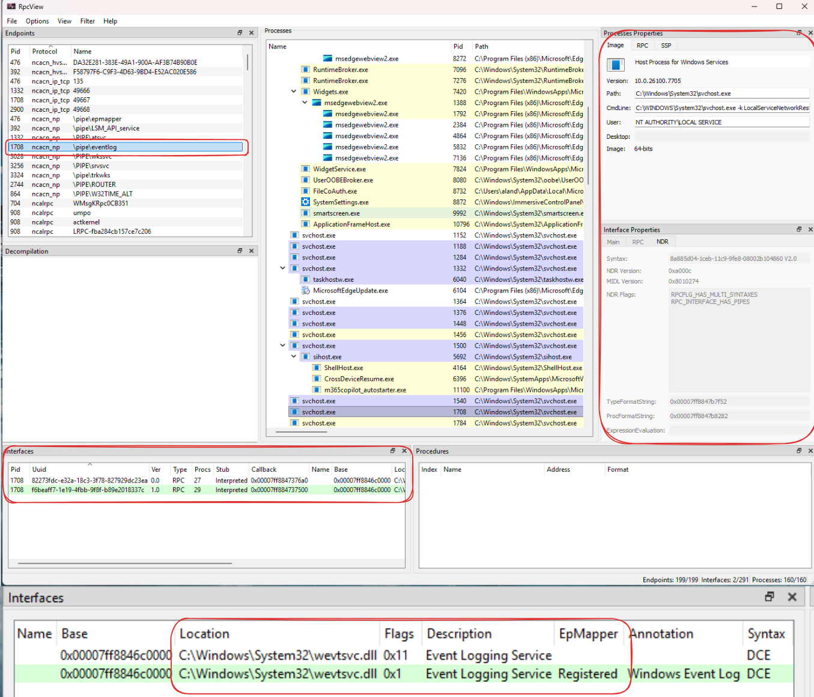Sort interfaces by Uuid column header
Viewport: 814px width, 697px height.
(40, 470)
